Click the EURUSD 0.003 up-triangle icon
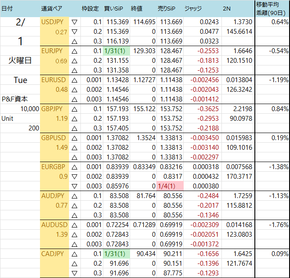Image resolution: width=290 pixels, height=278 pixels. (74, 99)
